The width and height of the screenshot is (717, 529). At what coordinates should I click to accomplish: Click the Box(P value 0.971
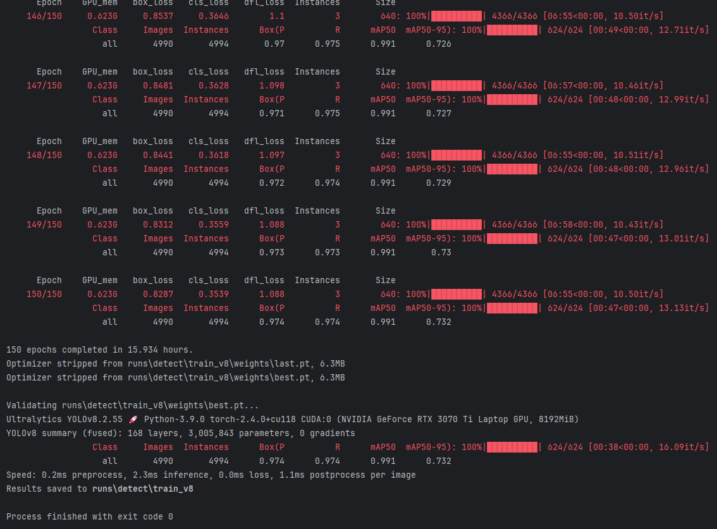pyautogui.click(x=272, y=113)
